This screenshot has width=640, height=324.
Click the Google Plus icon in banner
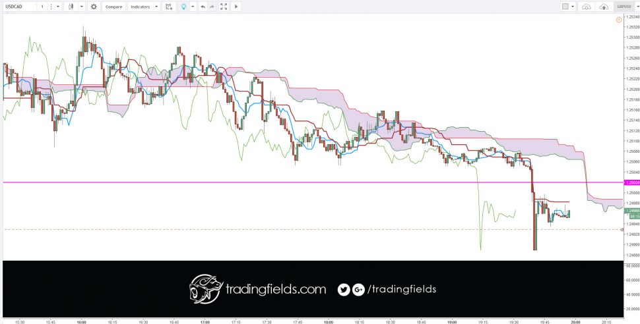(x=358, y=289)
